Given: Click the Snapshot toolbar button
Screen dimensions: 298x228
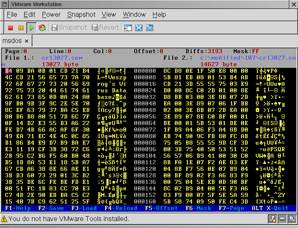Looking at the screenshot, I should 69,28.
